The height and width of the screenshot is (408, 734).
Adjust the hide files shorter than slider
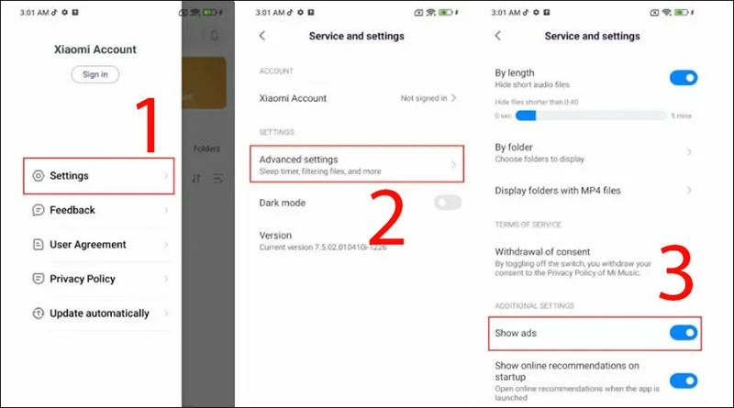coord(591,116)
